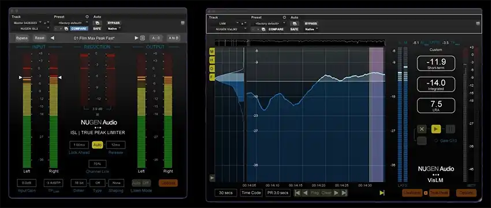This screenshot has width=491, height=208.
Task: Open the Dither 16 bit selector
Action: click(79, 183)
